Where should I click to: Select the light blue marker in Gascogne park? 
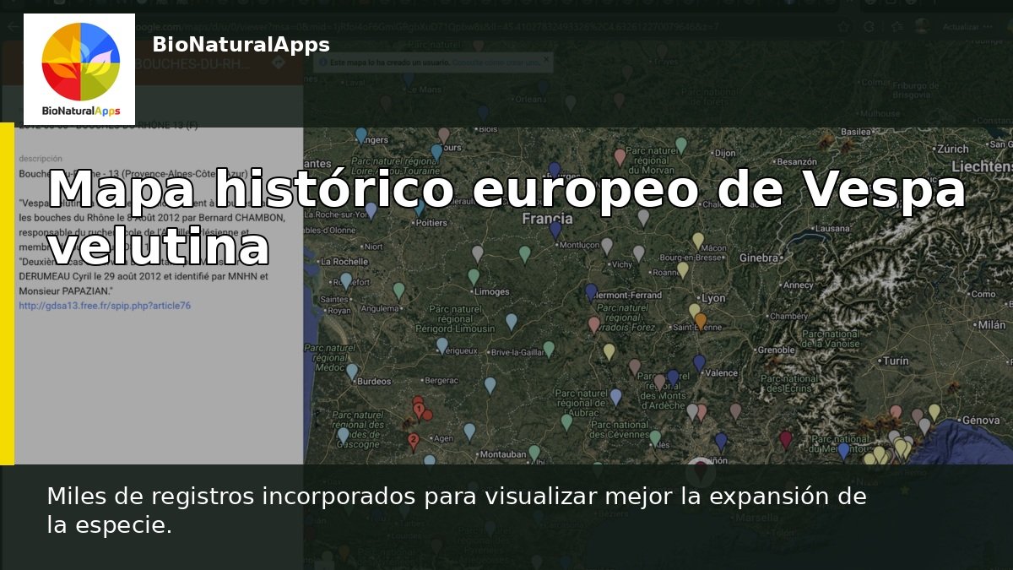343,435
